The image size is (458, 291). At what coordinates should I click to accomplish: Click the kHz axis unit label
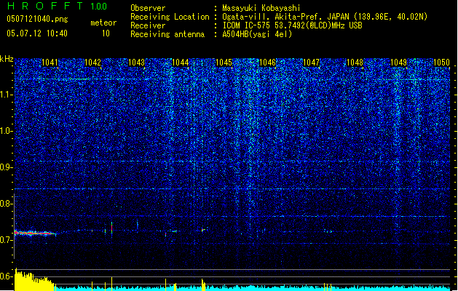(7, 59)
